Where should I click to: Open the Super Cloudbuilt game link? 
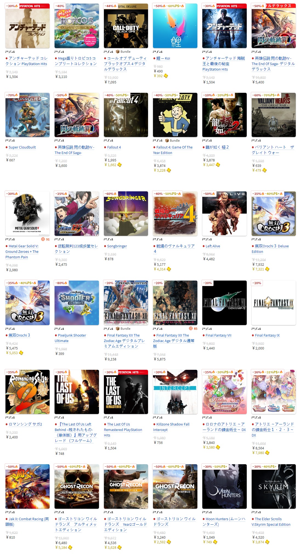point(22,147)
